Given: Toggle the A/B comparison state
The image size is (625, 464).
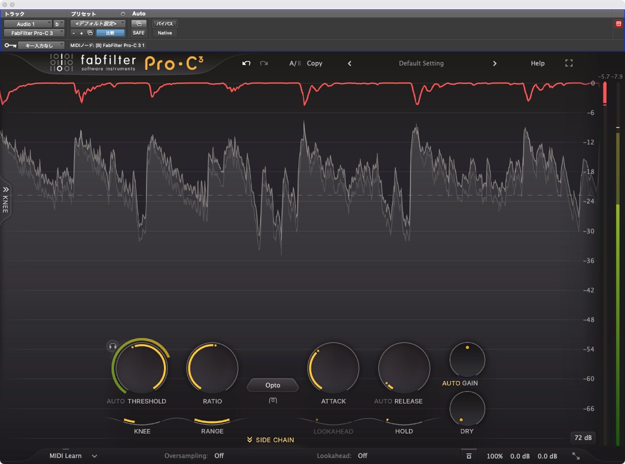Looking at the screenshot, I should 295,63.
